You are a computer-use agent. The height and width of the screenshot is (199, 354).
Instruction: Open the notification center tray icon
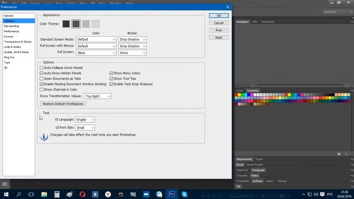tap(322, 194)
